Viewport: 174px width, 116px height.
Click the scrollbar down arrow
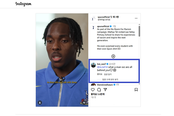click(x=139, y=84)
